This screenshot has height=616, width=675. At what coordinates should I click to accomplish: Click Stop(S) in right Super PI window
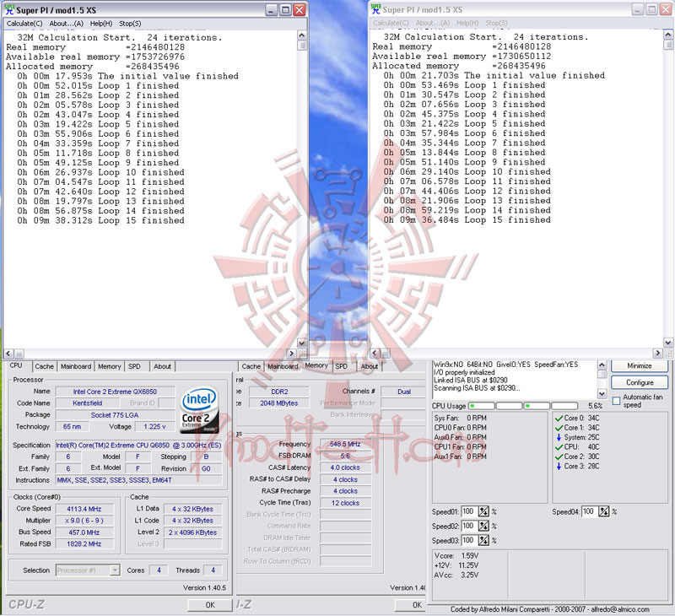pos(496,23)
